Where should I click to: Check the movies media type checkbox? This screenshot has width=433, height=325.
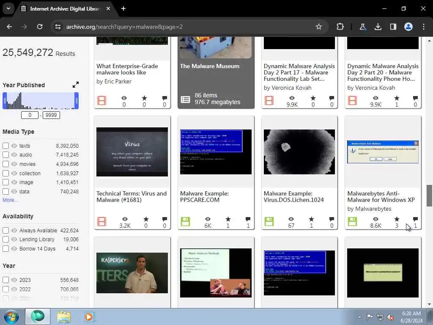[5, 164]
